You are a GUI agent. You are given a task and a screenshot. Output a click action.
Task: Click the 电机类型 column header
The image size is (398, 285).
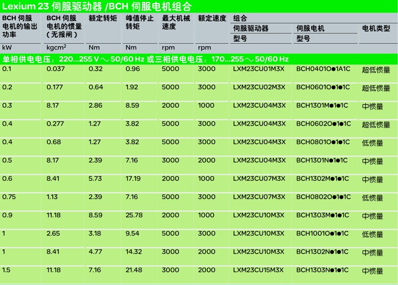point(376,28)
